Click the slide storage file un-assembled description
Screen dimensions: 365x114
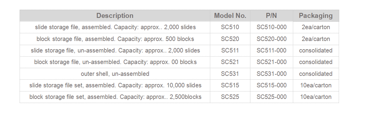pyautogui.click(x=115, y=51)
